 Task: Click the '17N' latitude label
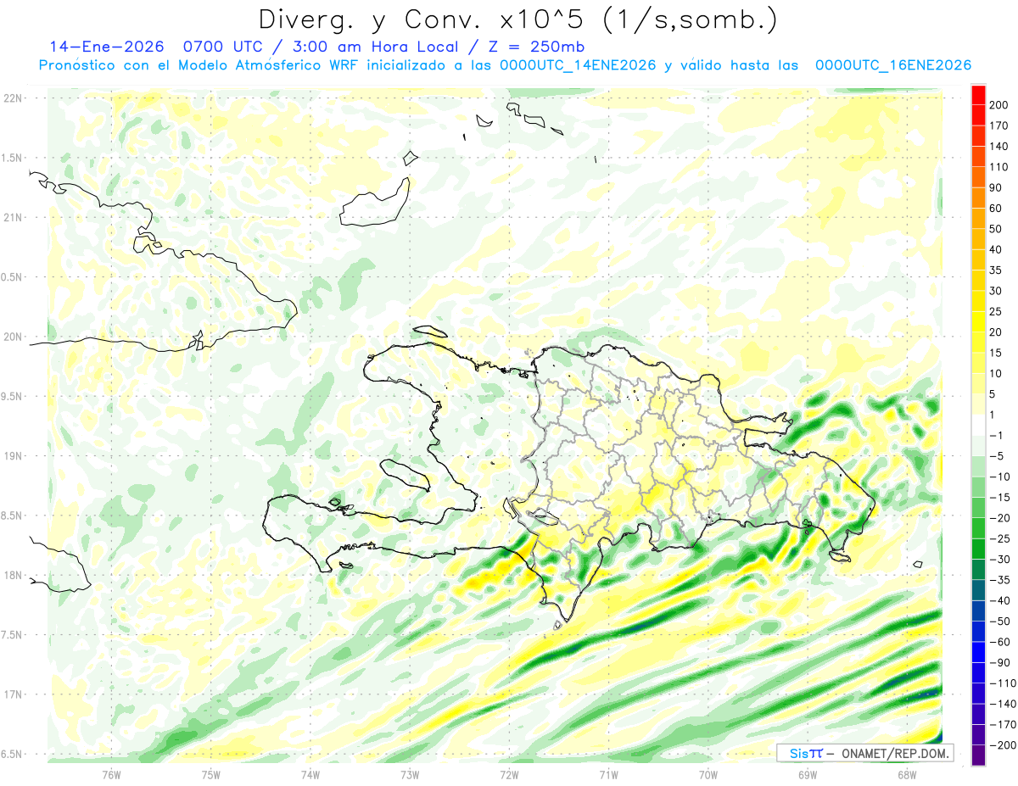(x=12, y=694)
